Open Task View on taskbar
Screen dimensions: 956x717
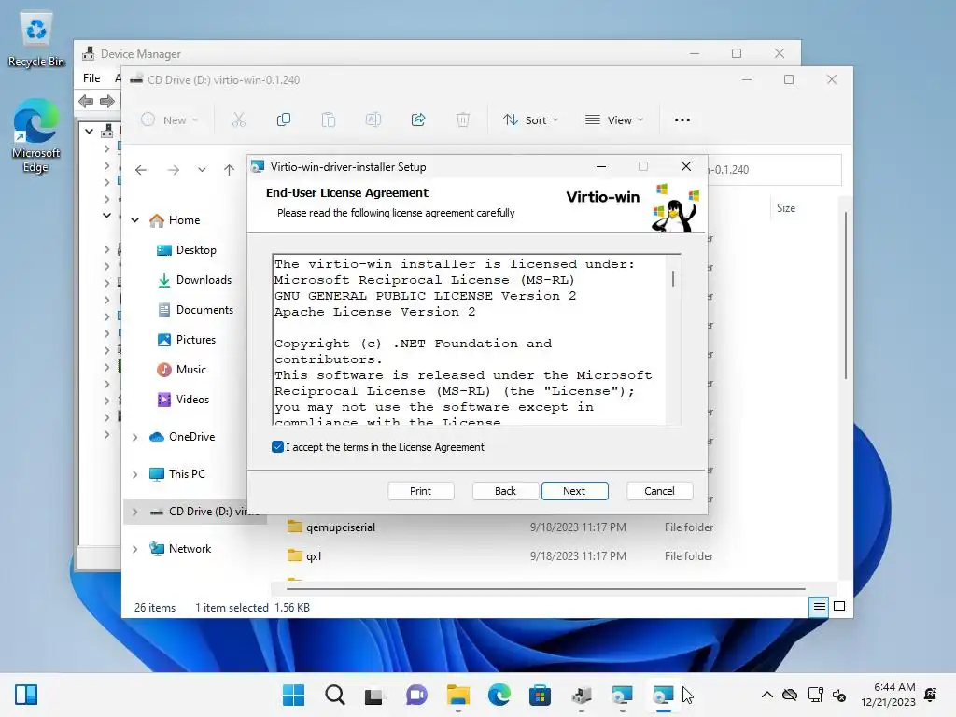click(x=375, y=695)
